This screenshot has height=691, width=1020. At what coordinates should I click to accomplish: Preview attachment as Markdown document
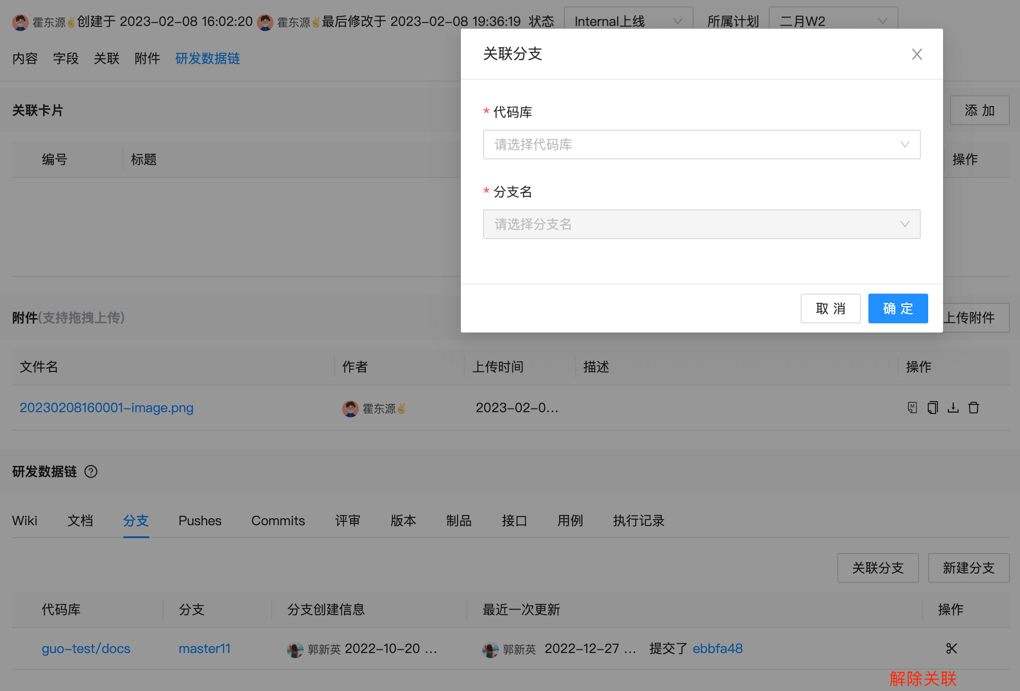(912, 408)
